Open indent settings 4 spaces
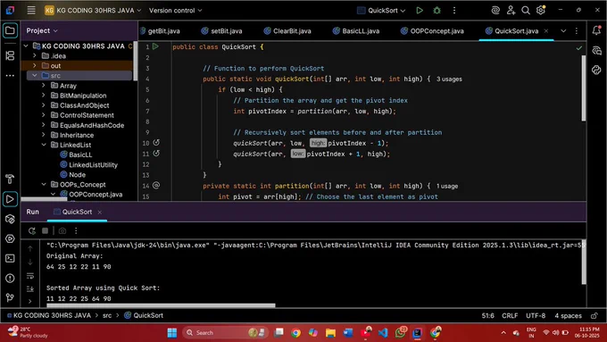This screenshot has height=342, width=607. click(568, 316)
